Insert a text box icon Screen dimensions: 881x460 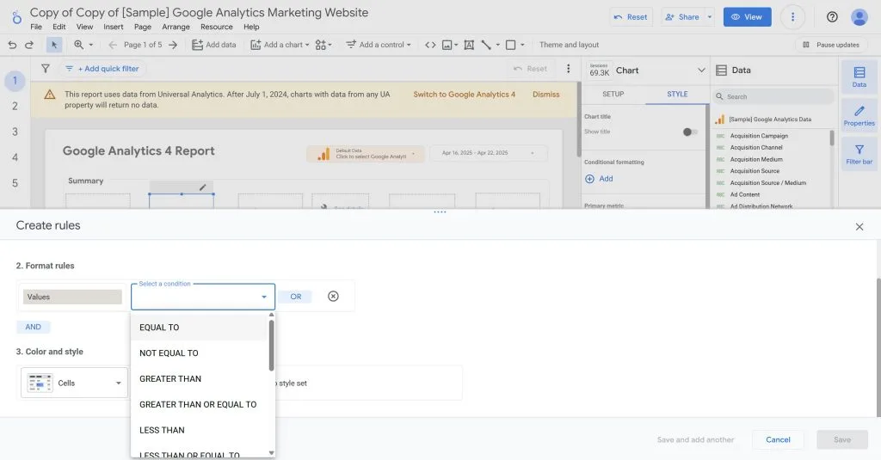point(469,45)
